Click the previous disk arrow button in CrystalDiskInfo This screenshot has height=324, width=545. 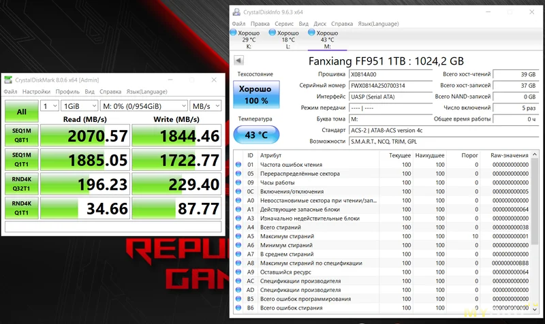click(238, 60)
